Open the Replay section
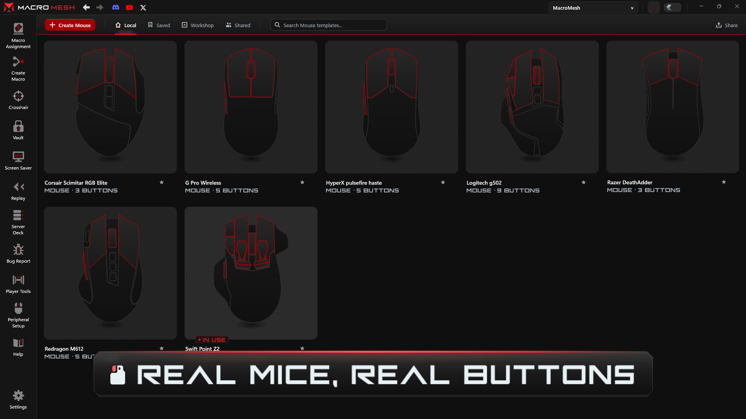Screen dimensions: 746x419 18,191
